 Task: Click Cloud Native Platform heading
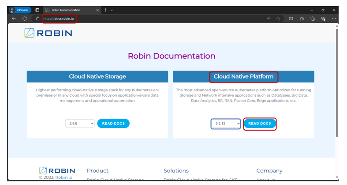tap(243, 76)
